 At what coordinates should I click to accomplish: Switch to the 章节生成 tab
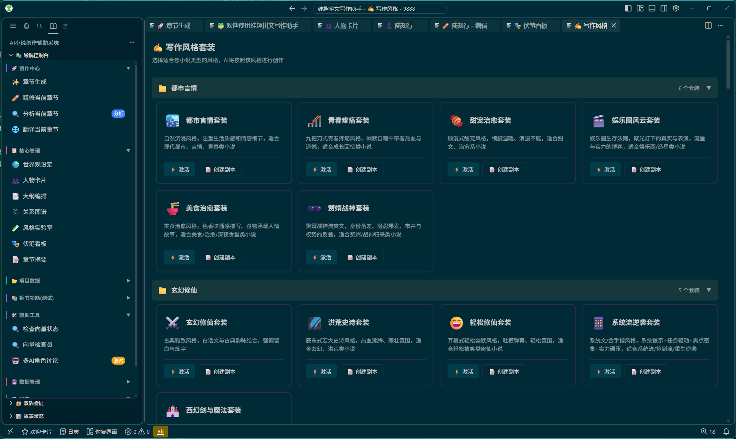pyautogui.click(x=173, y=26)
